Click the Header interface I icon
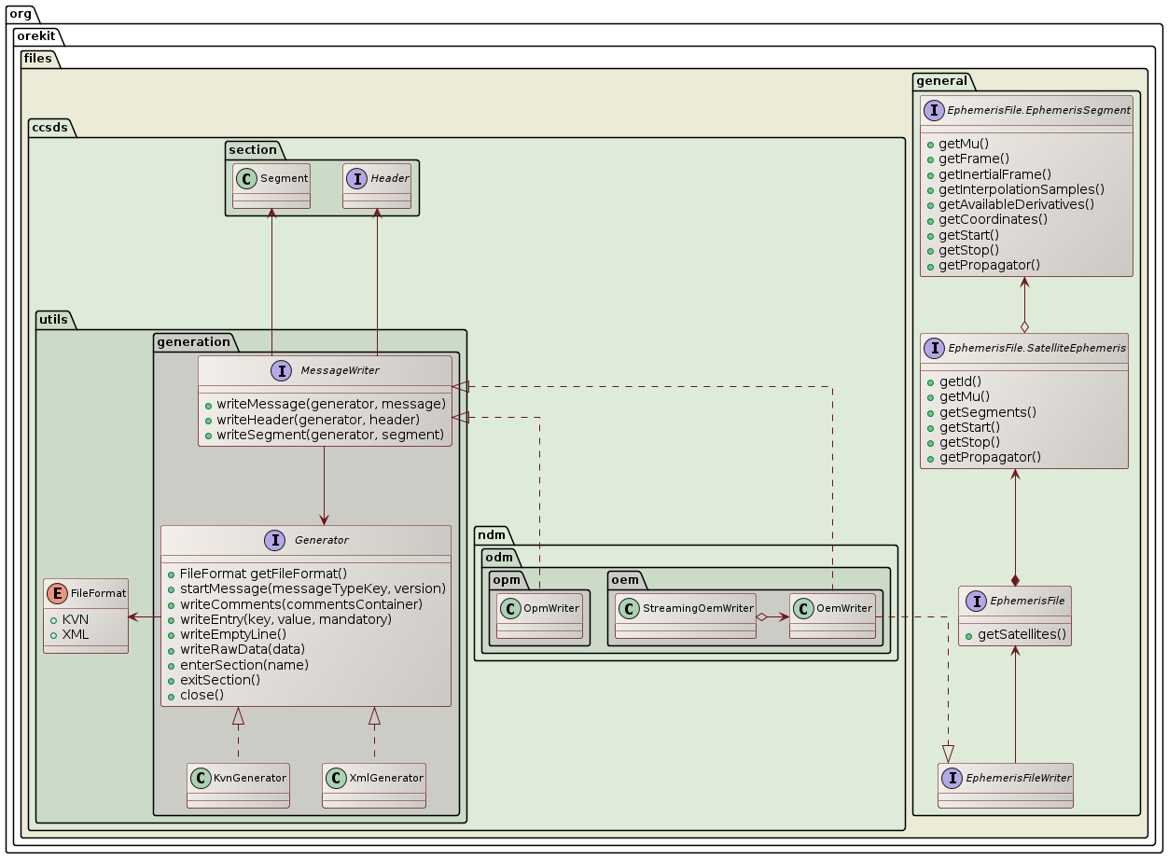 [x=357, y=176]
